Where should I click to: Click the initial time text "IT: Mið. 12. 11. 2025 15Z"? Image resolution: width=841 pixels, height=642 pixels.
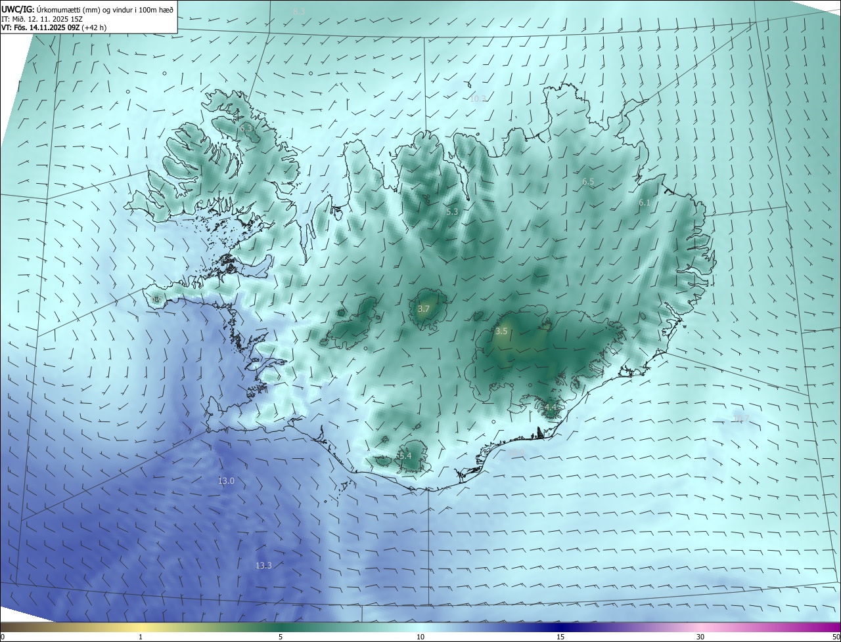[x=41, y=19]
